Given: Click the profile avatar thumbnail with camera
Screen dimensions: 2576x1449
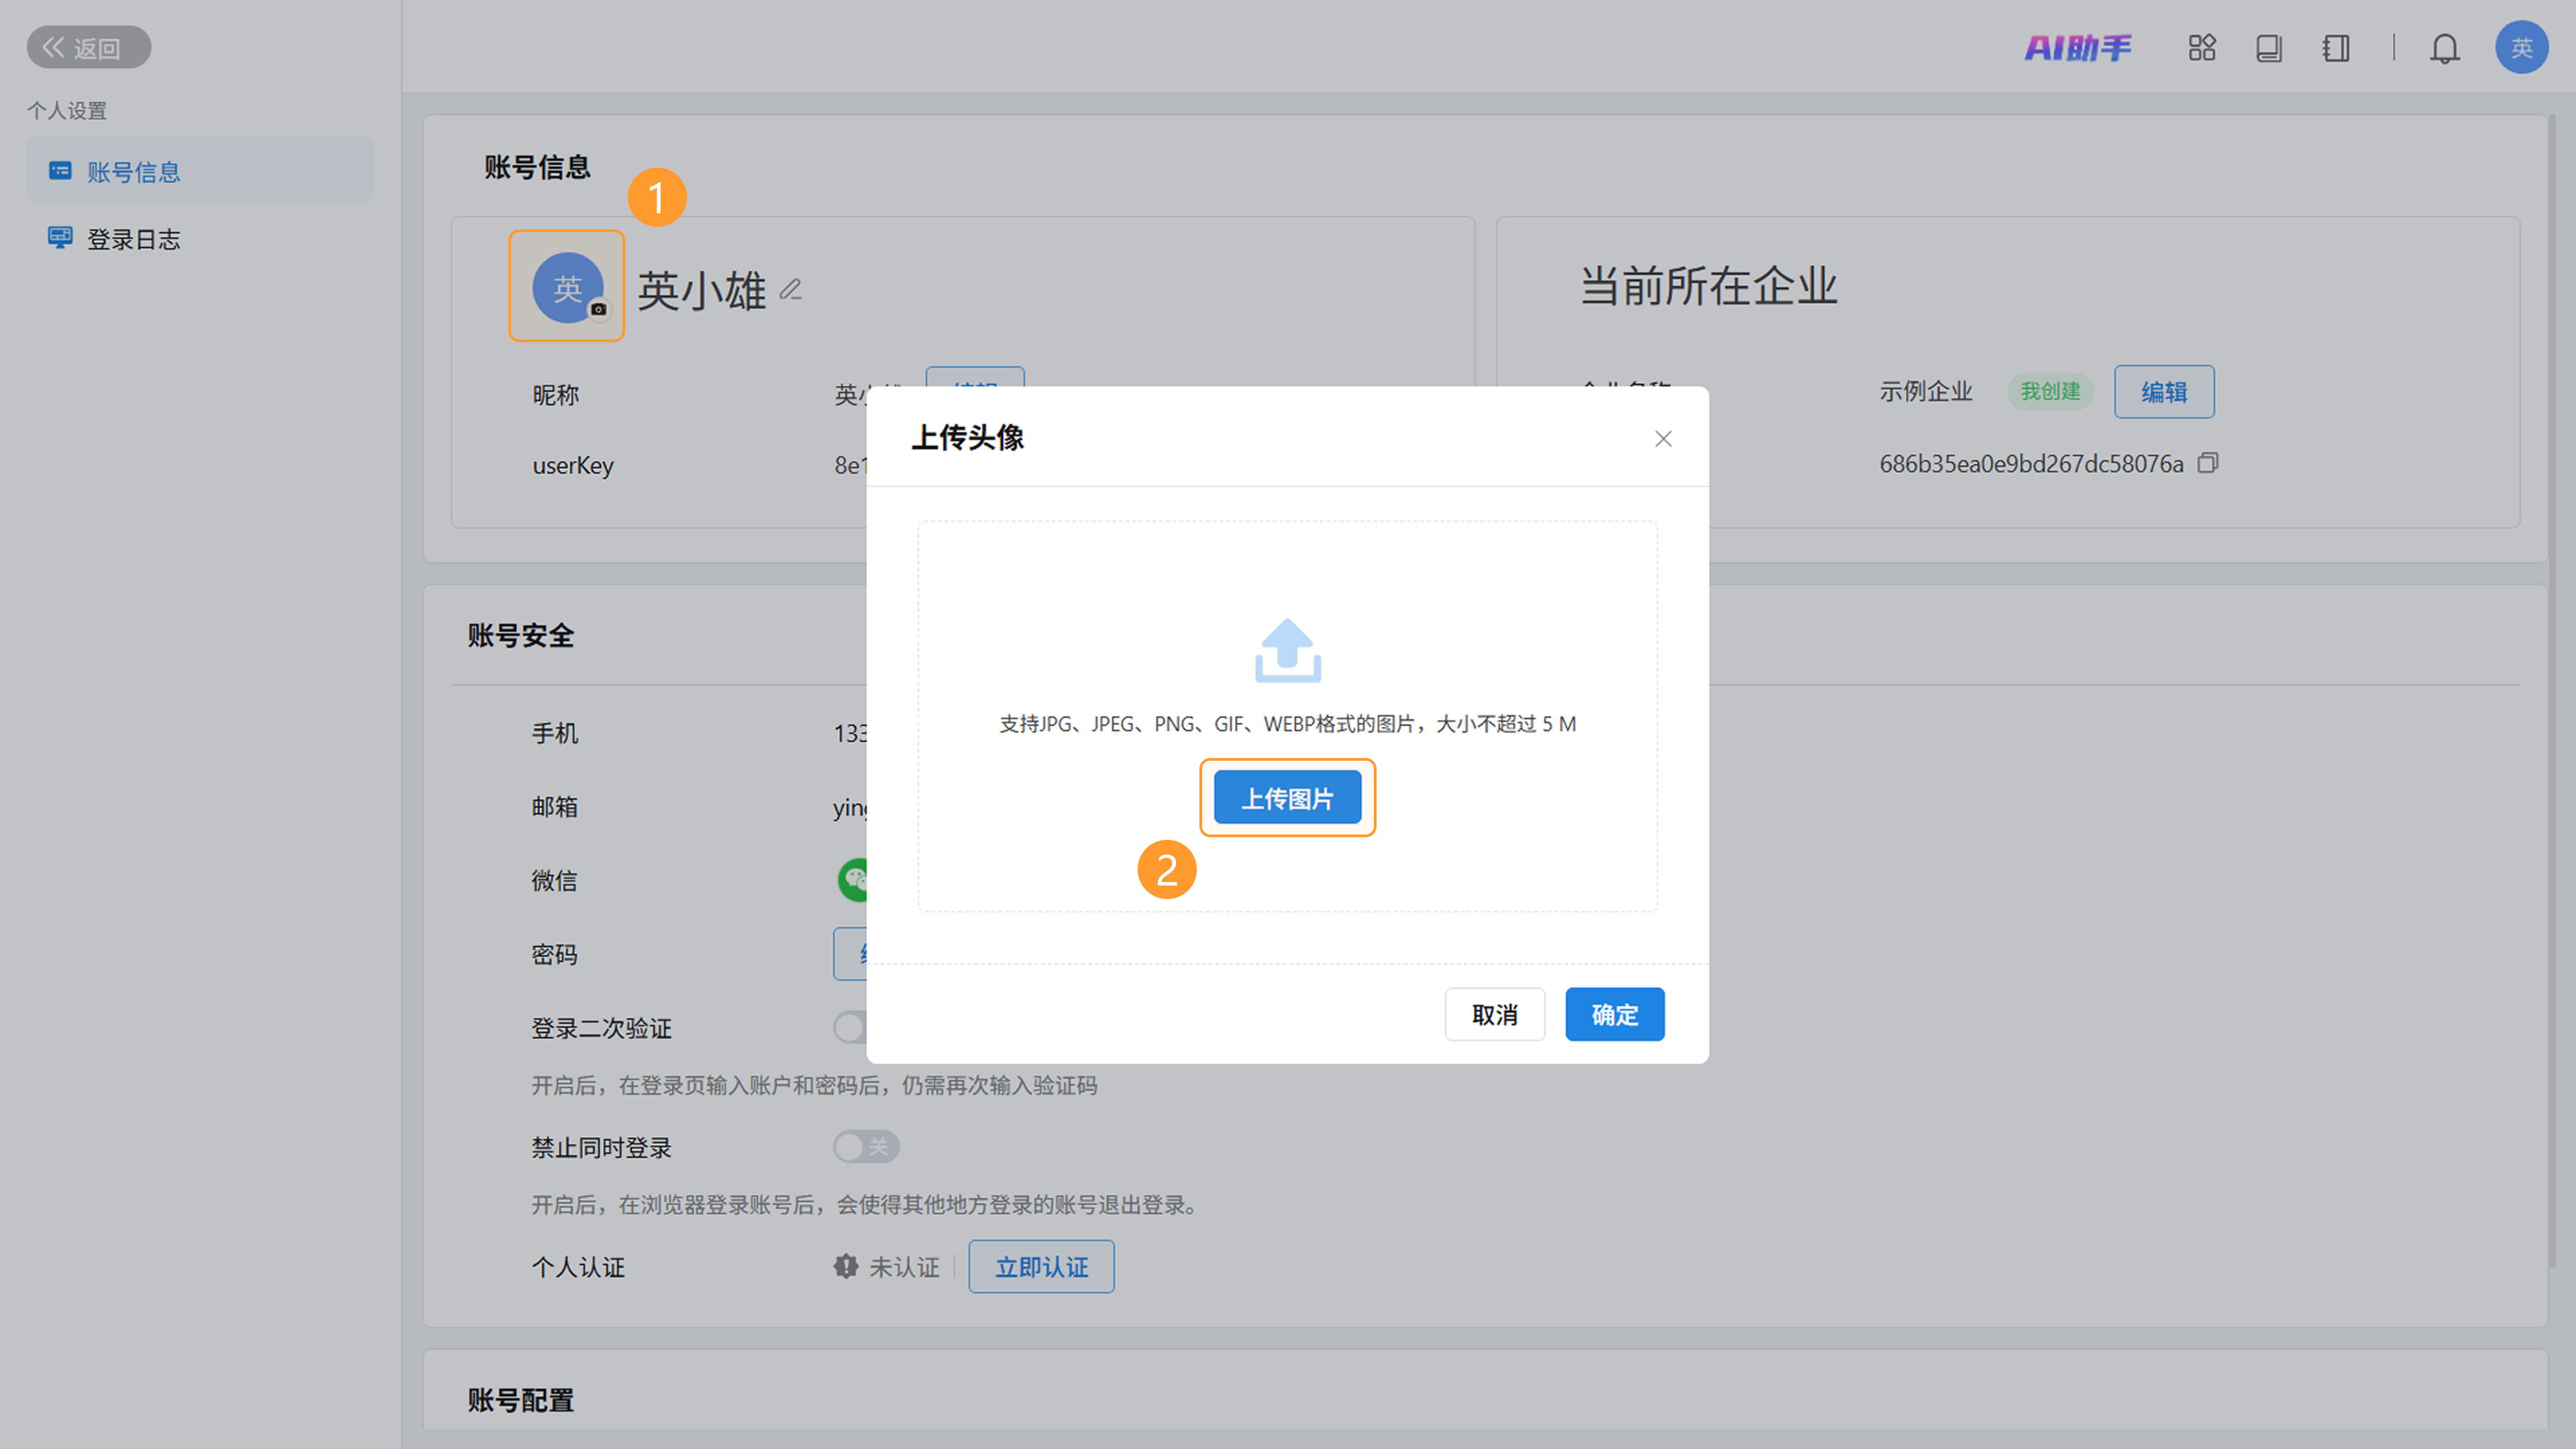Looking at the screenshot, I should click(x=567, y=287).
